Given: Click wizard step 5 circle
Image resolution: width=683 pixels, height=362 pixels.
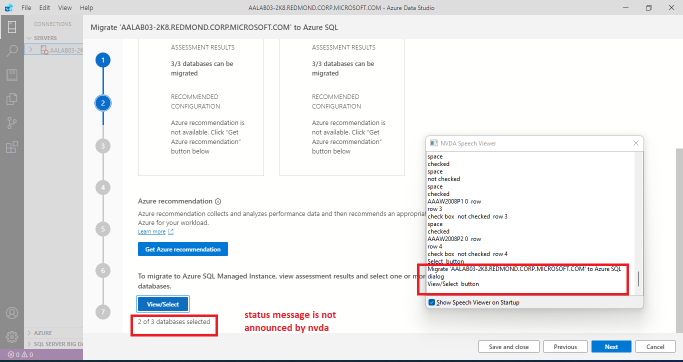Looking at the screenshot, I should (x=102, y=228).
